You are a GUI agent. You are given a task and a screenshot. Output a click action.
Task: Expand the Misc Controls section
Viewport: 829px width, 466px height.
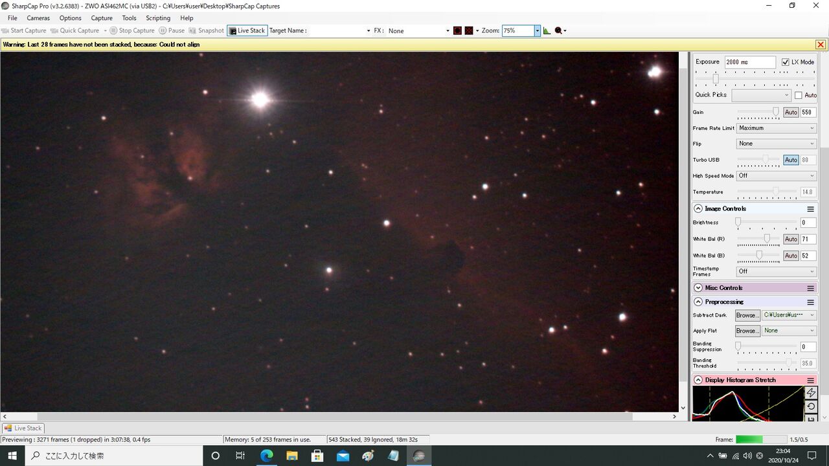tap(698, 288)
